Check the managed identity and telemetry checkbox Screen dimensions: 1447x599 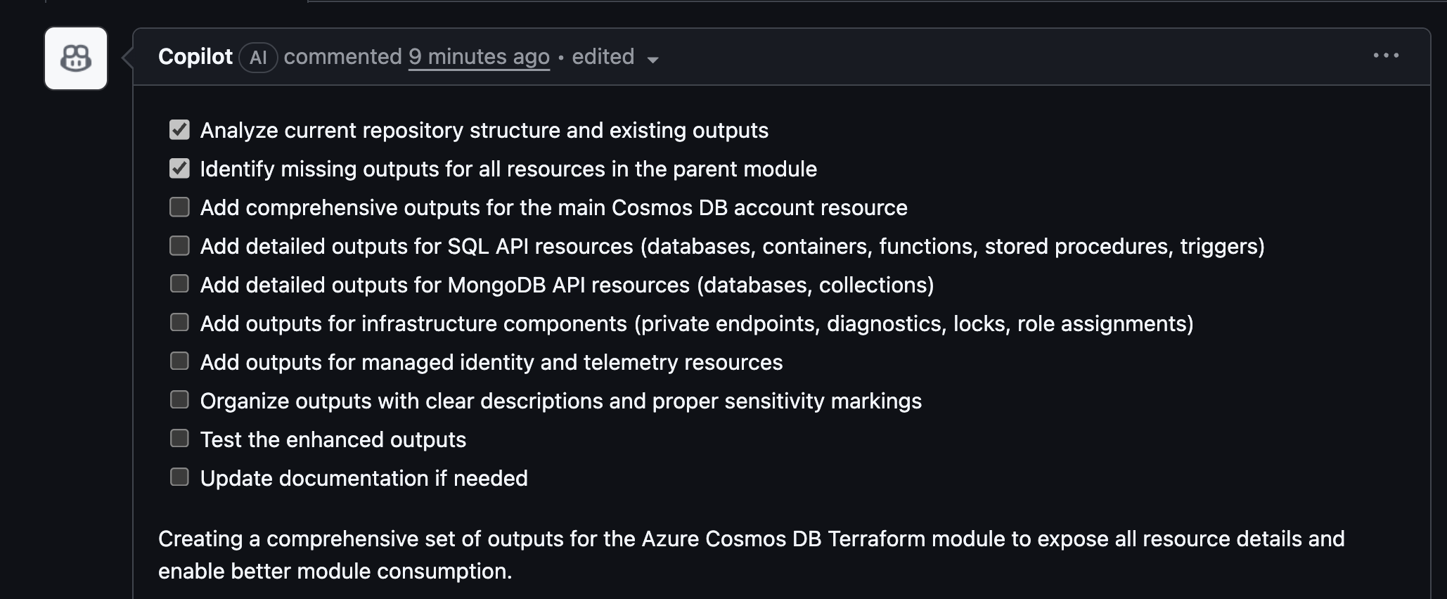(x=179, y=361)
